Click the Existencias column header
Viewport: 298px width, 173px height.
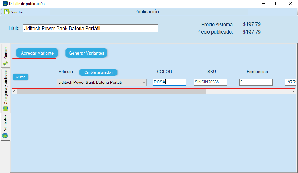[257, 72]
